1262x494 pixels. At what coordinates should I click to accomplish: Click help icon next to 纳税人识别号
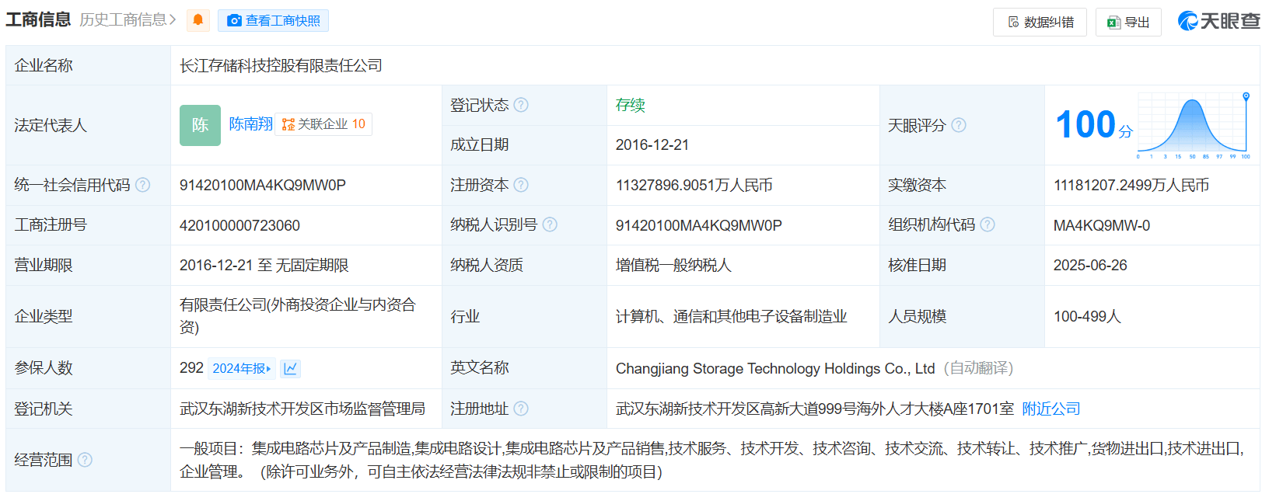coord(550,224)
